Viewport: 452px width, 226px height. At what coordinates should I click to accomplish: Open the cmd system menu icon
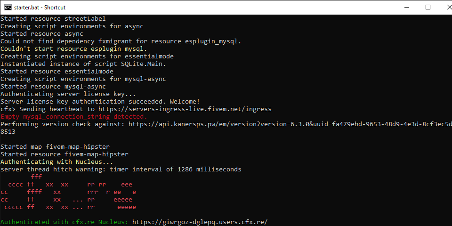pyautogui.click(x=8, y=7)
